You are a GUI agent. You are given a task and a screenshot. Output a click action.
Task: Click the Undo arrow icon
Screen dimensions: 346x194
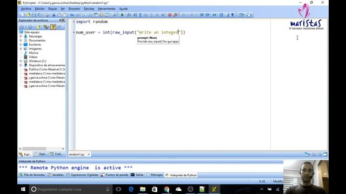(72, 15)
